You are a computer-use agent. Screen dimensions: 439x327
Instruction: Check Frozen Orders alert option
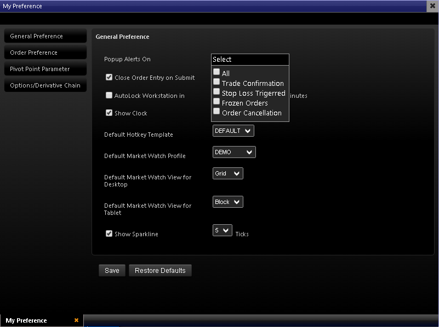click(216, 101)
